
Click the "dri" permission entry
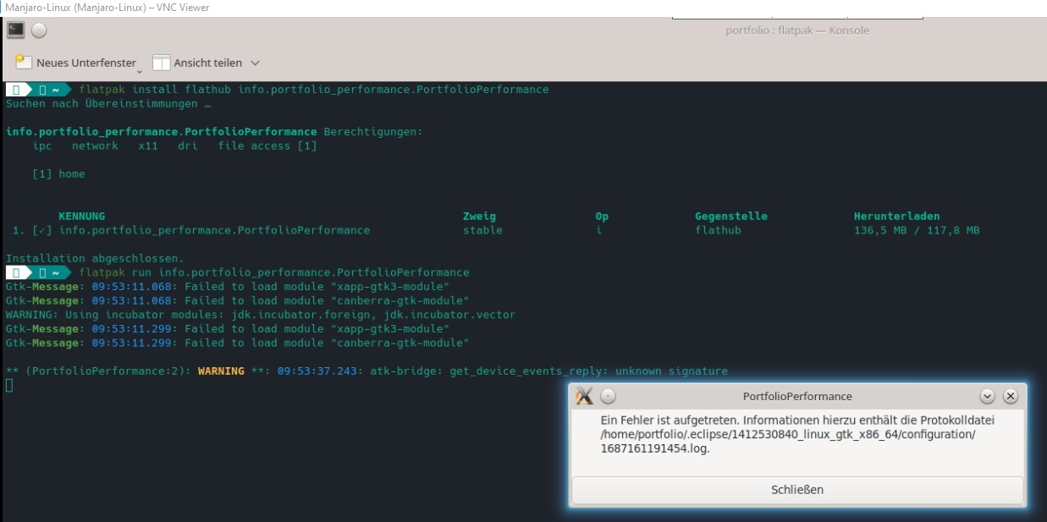pos(188,146)
